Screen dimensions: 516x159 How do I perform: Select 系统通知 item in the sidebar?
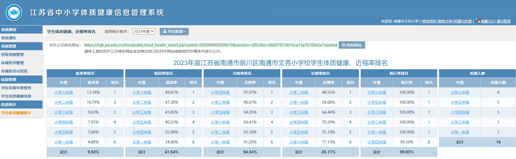[21, 38]
